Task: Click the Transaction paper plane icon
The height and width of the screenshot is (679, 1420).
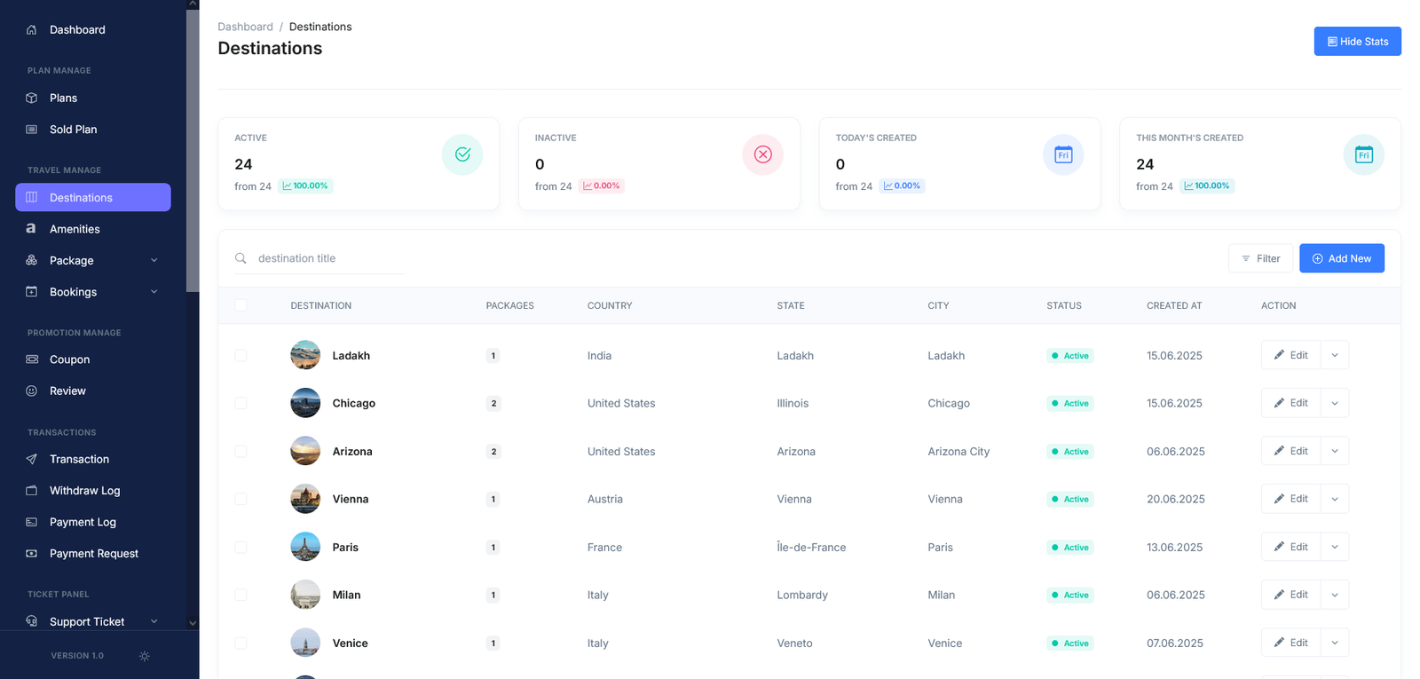Action: (x=32, y=460)
